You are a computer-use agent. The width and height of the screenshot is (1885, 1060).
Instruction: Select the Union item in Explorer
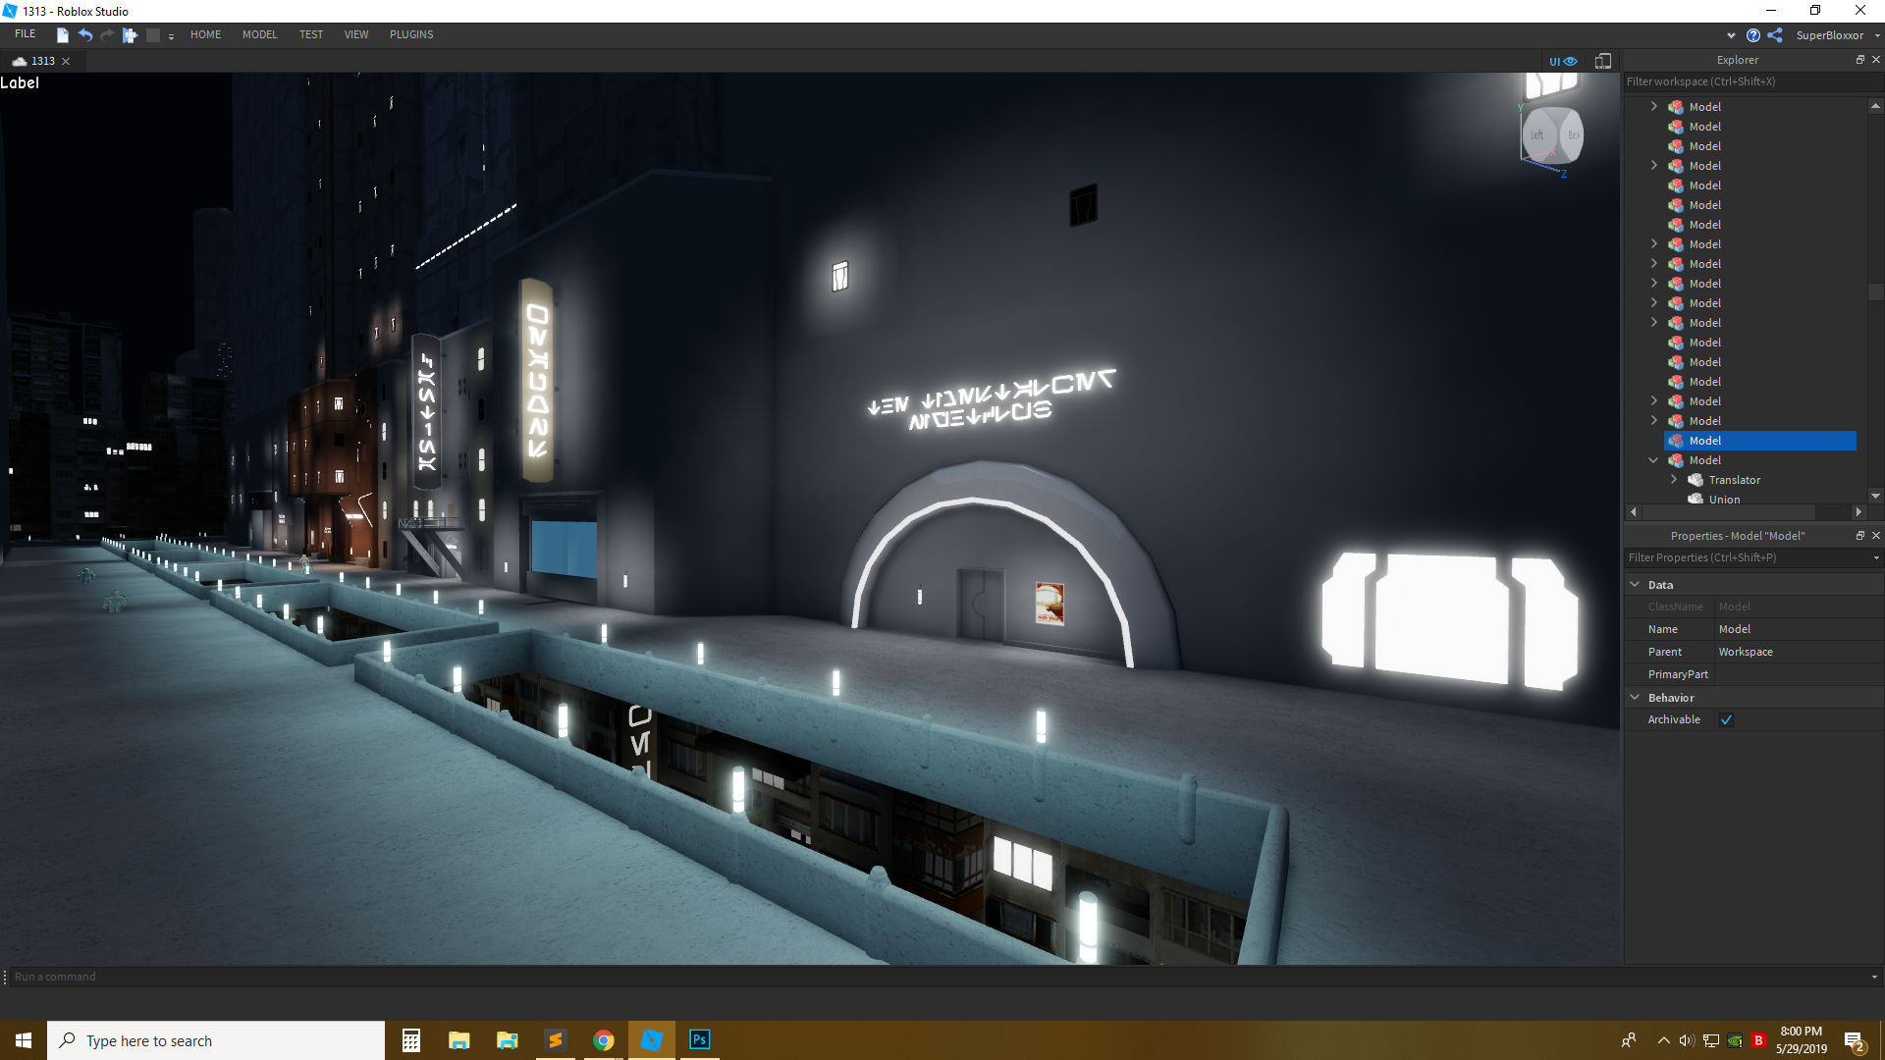[1723, 500]
